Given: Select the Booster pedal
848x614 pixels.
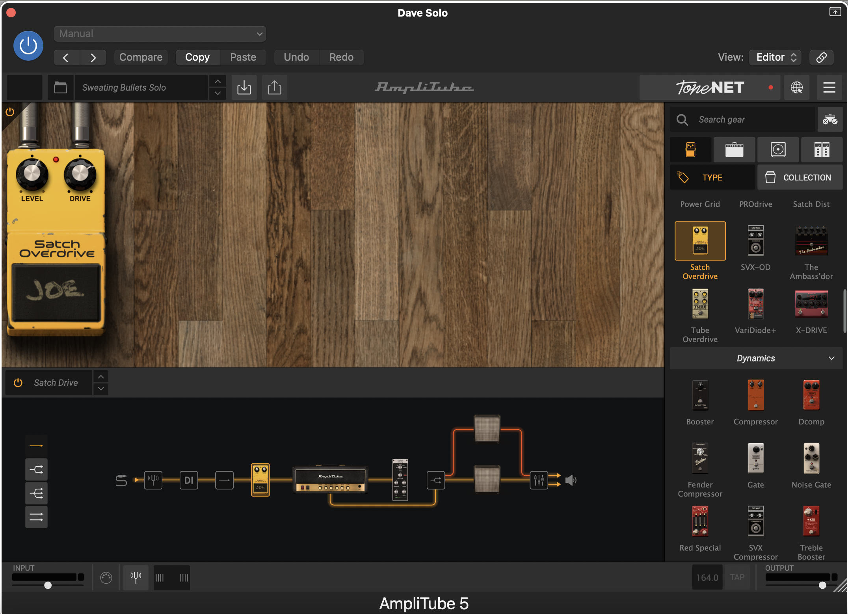Looking at the screenshot, I should click(x=700, y=395).
